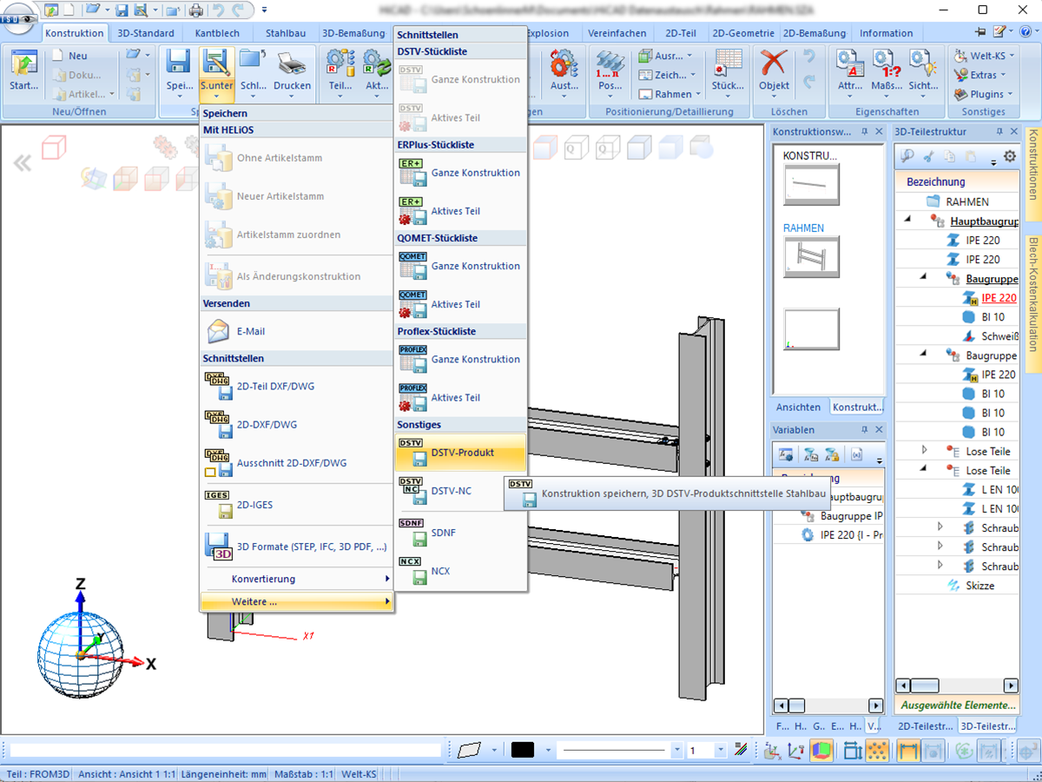Click the RAHMEN construction thumbnail

(811, 256)
